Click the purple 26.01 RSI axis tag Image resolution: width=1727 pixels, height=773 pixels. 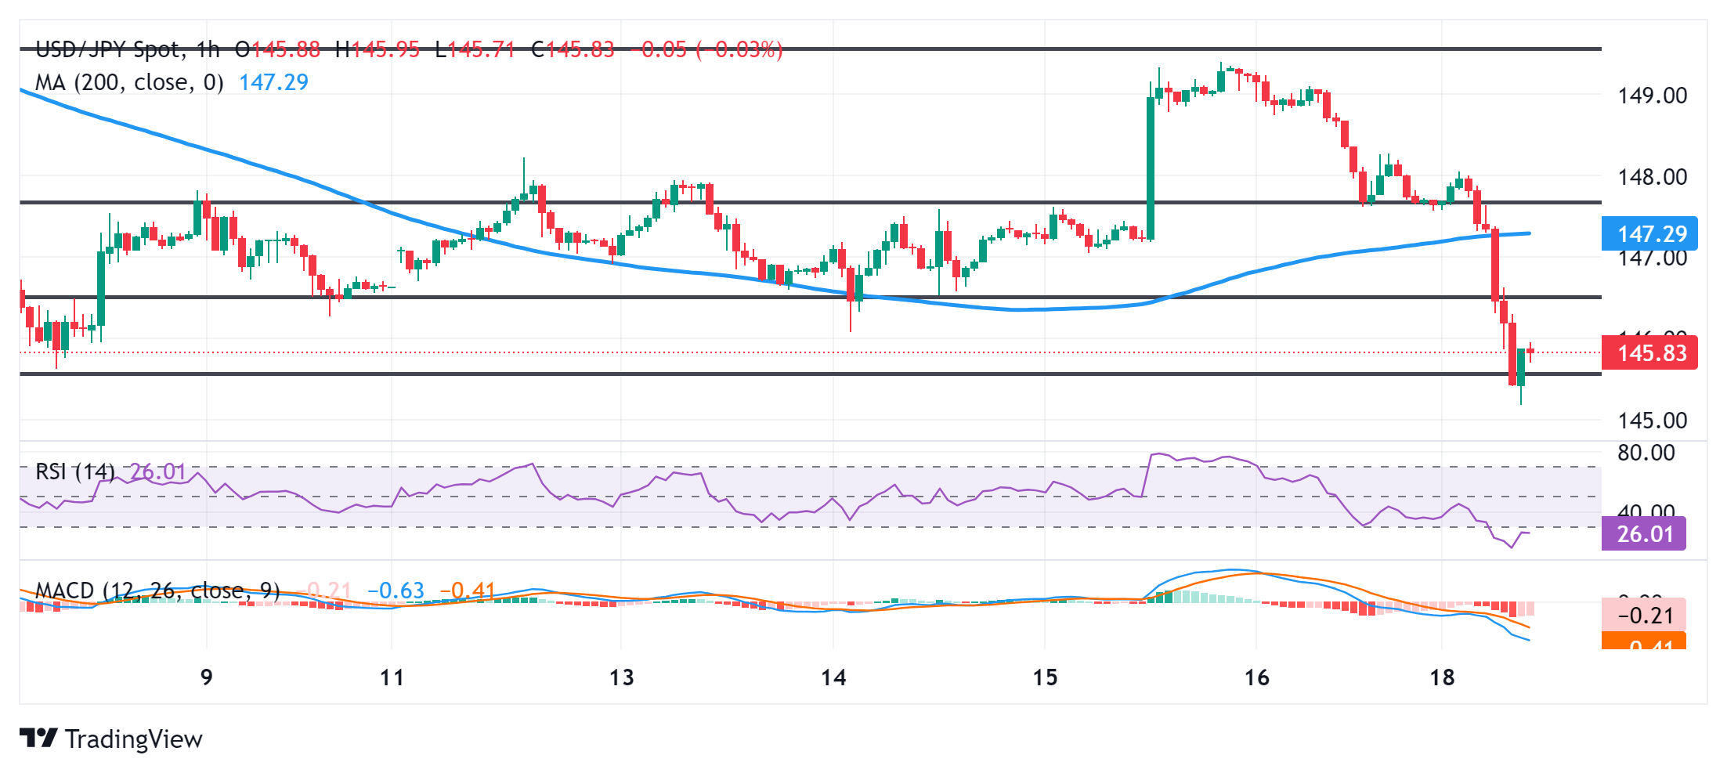pyautogui.click(x=1644, y=533)
